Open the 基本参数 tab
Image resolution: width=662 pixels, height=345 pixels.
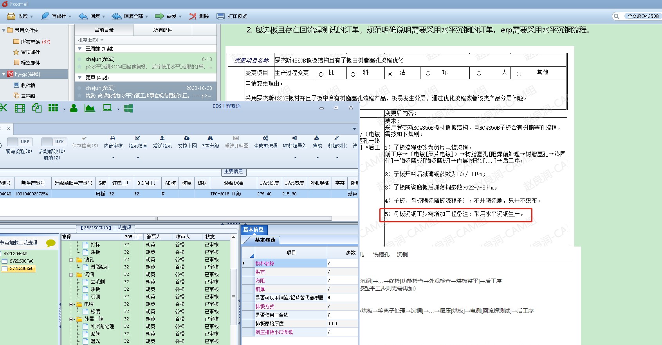(x=265, y=240)
